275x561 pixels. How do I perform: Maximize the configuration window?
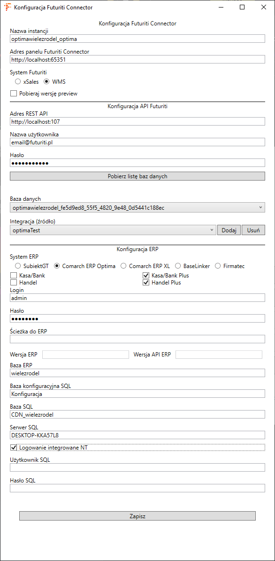pyautogui.click(x=242, y=7)
